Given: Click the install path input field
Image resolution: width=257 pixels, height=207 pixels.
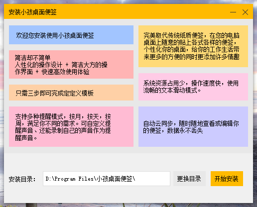Looking at the screenshot, I should pos(107,179).
